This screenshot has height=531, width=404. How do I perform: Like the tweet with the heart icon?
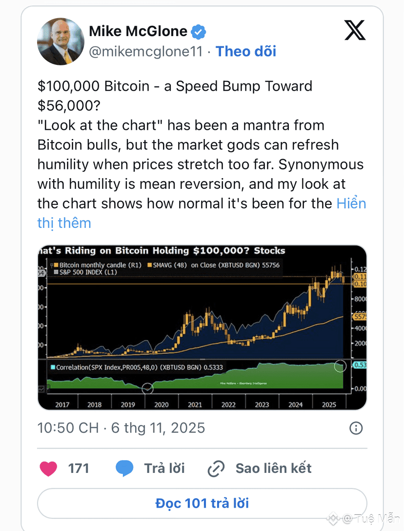tap(48, 469)
